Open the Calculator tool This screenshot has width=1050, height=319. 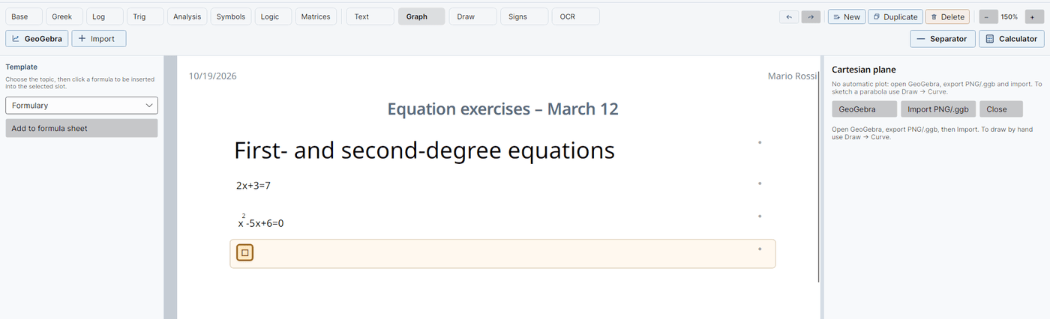[x=1011, y=39]
